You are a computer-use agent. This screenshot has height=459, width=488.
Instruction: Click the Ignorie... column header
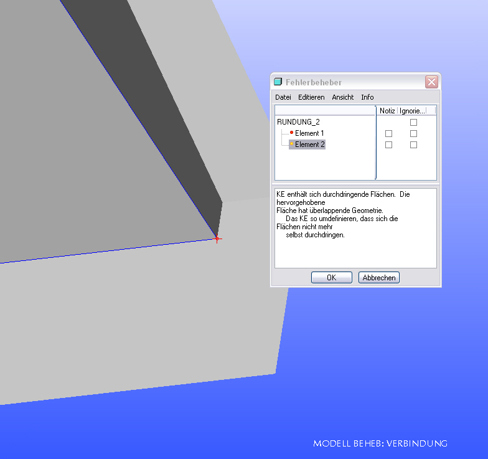pyautogui.click(x=412, y=111)
